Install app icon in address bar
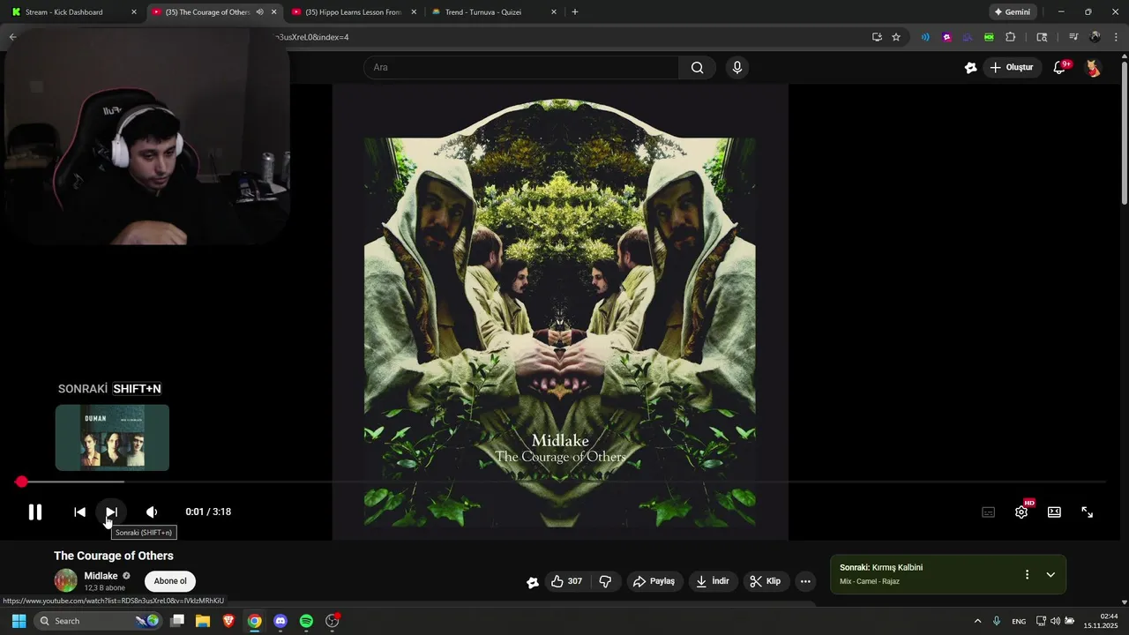The width and height of the screenshot is (1129, 635). [x=877, y=37]
